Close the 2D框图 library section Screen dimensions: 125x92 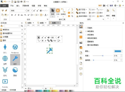(22, 37)
